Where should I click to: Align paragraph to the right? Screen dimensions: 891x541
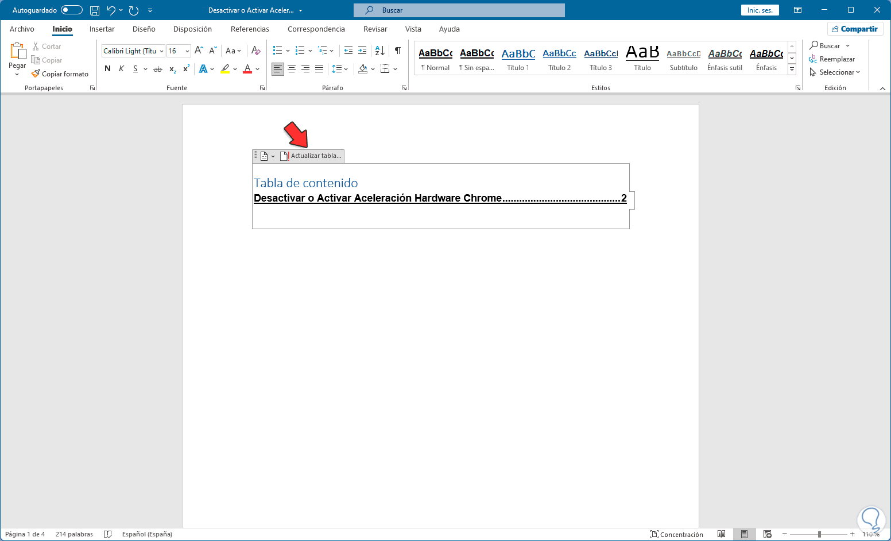point(305,69)
